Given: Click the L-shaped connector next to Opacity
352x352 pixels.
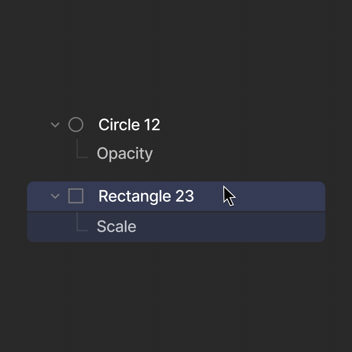Looking at the screenshot, I should [x=82, y=148].
